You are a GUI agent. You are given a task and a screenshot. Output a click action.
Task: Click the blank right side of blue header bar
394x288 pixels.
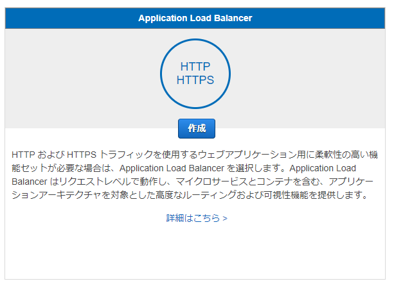point(319,18)
